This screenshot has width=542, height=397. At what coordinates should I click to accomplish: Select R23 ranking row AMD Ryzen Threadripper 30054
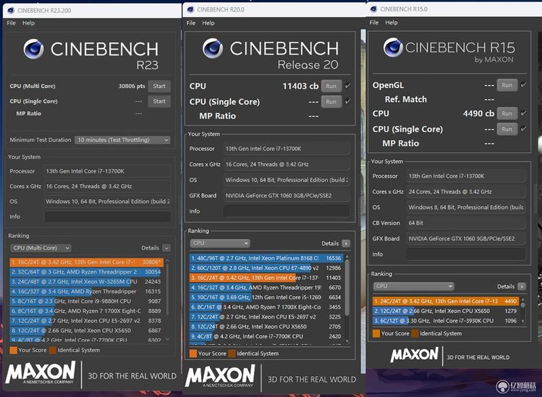point(87,272)
